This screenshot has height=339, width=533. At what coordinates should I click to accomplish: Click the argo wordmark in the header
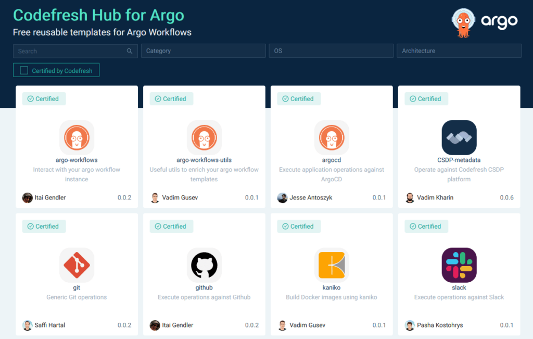coord(499,21)
